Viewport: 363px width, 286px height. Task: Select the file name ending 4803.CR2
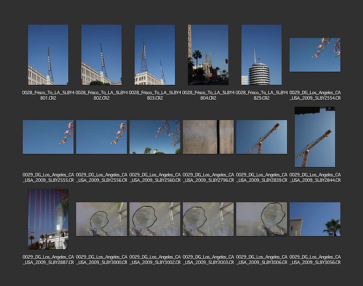click(x=155, y=95)
